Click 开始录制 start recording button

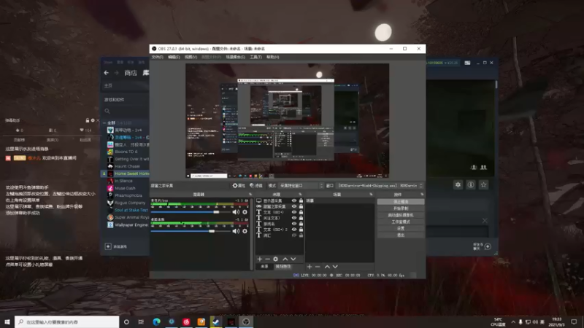(x=401, y=208)
